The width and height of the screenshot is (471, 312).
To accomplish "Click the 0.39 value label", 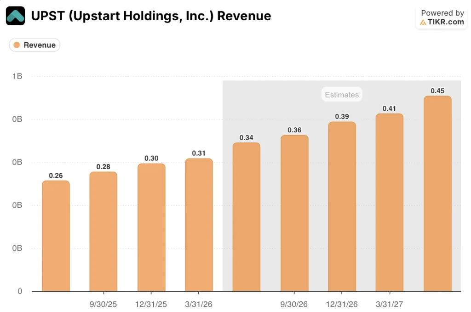I will pyautogui.click(x=342, y=116).
